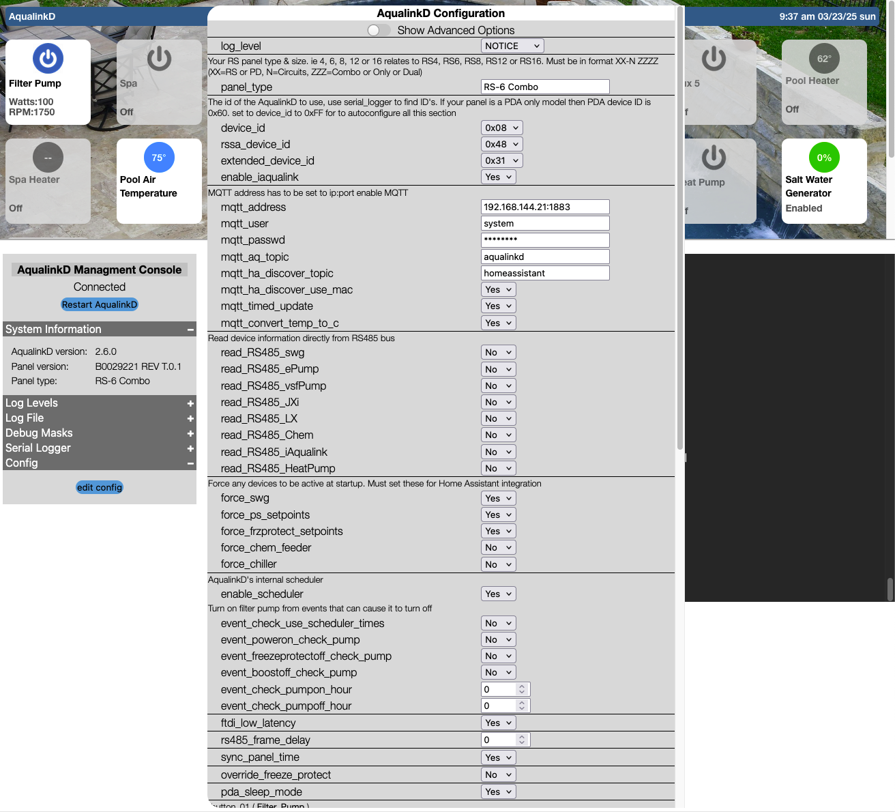Click the Filter Pump RPM:1750 text
895x812 pixels.
pyautogui.click(x=32, y=112)
